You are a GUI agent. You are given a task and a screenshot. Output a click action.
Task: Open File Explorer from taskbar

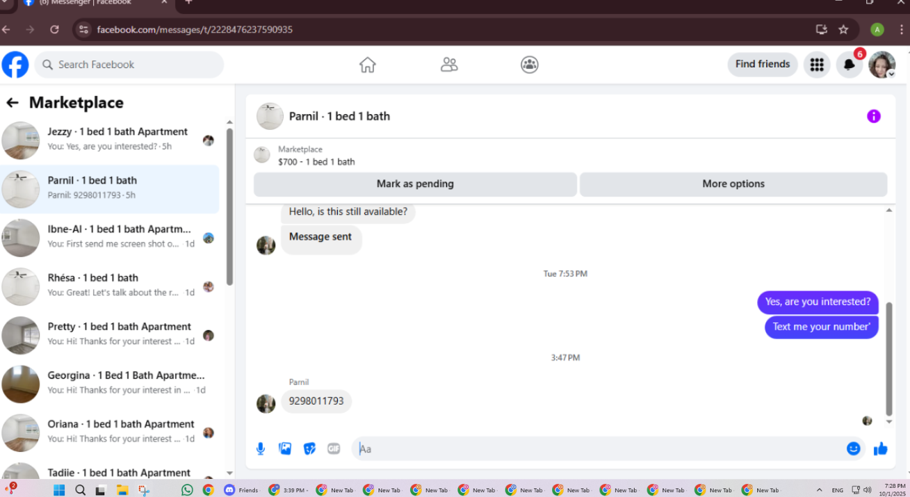[x=122, y=490]
